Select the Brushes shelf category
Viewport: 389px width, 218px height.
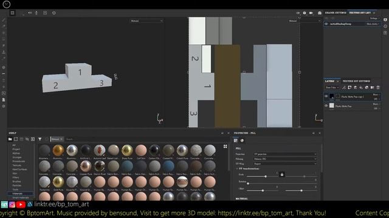[x=16, y=182]
